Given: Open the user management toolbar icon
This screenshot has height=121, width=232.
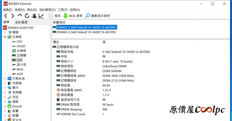Looking at the screenshot, I should (34, 16).
